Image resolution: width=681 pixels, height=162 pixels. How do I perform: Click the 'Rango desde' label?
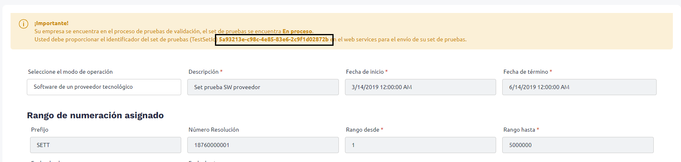pyautogui.click(x=363, y=130)
